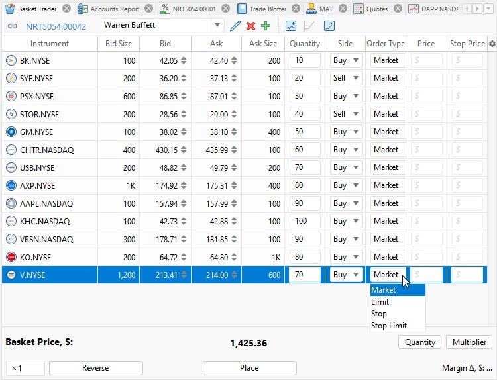Screen dimensions: 497x380
Task: Open the tab list dropdown arrow
Action: click(489, 9)
